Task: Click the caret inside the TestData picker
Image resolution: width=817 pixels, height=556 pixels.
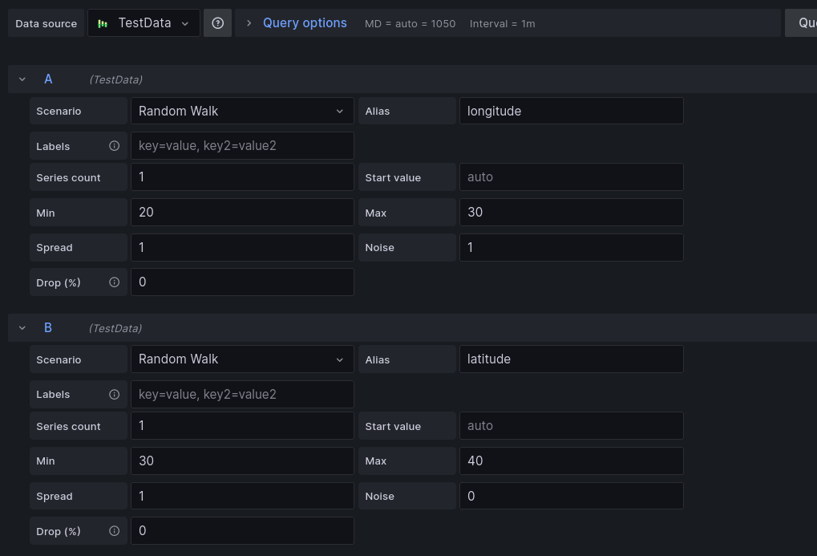Action: 186,23
